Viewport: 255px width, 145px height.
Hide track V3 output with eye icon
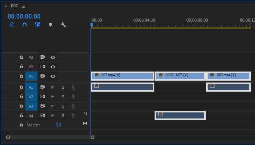pyautogui.click(x=53, y=58)
